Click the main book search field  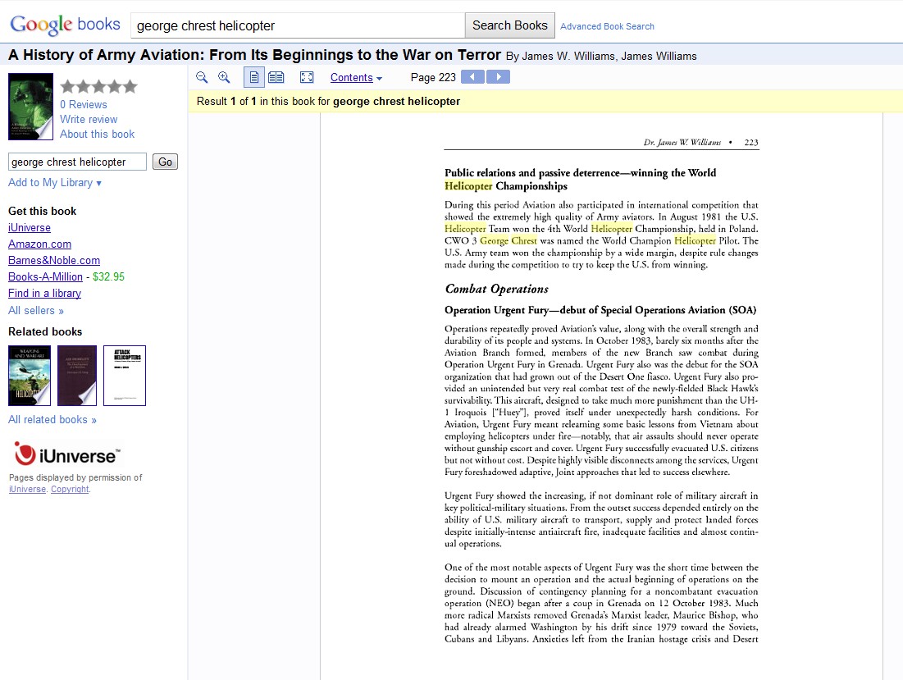click(x=298, y=26)
